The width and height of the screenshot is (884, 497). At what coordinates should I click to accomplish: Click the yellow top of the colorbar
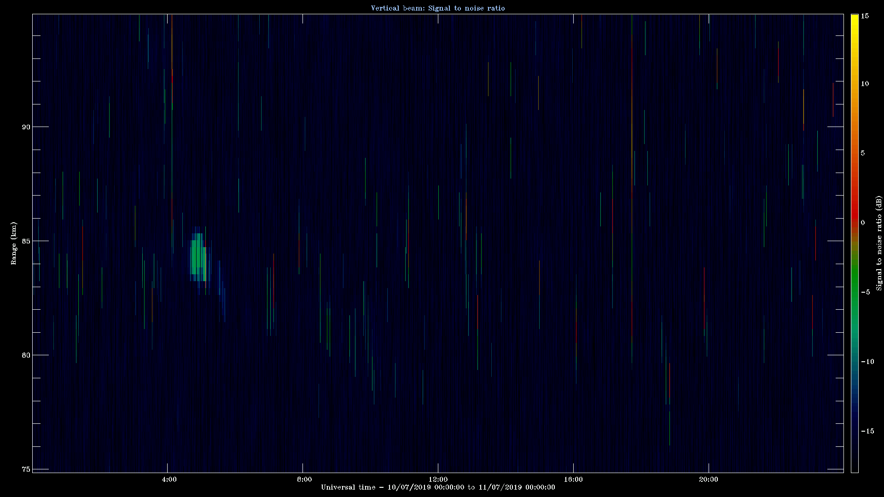[x=855, y=23]
